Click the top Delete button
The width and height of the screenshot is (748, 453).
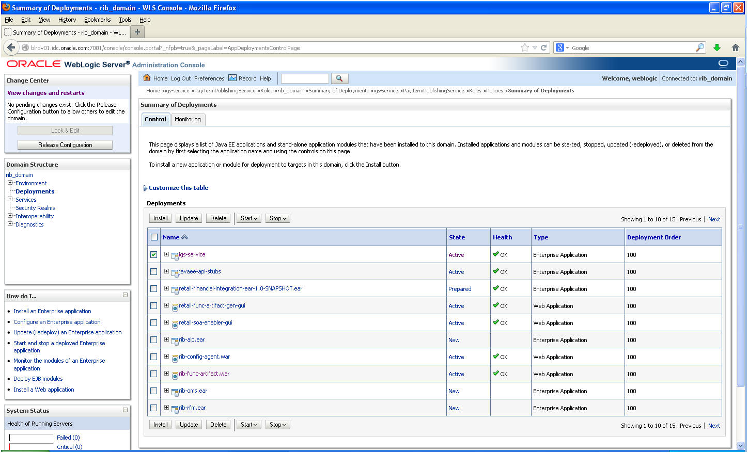pos(219,218)
